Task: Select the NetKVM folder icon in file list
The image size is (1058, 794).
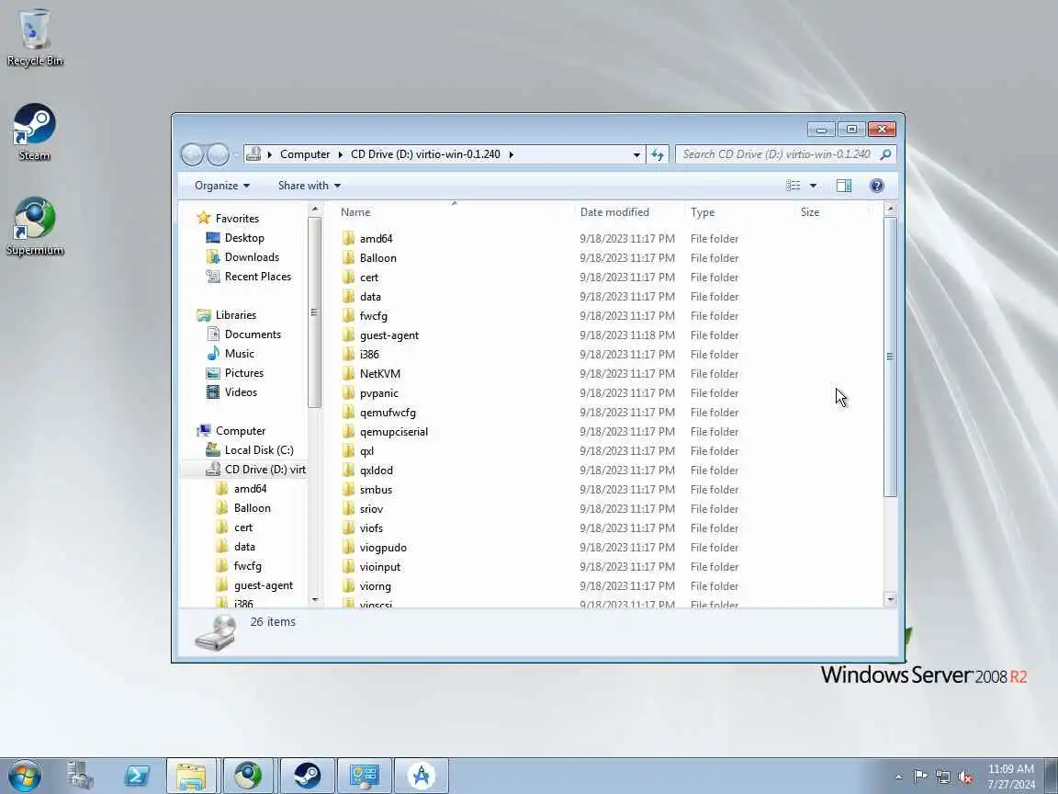Action: pos(348,373)
